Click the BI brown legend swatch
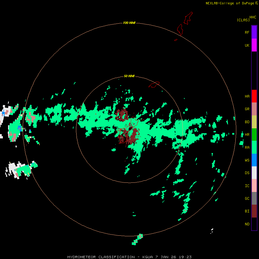 (x=254, y=211)
